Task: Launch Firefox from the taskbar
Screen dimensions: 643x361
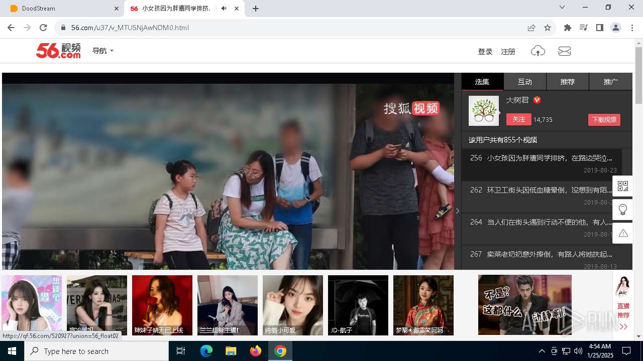Action: (x=256, y=351)
